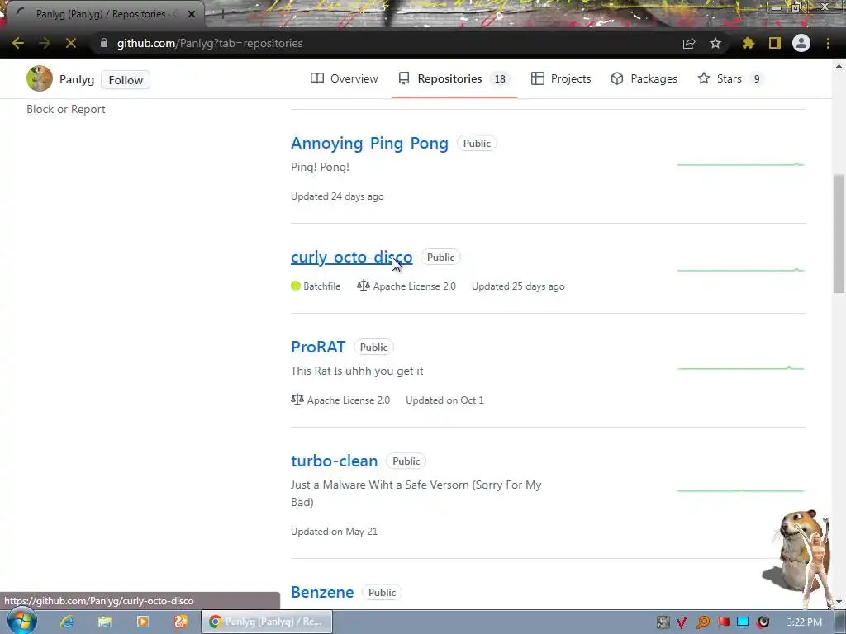Bookmark this page with star icon
The height and width of the screenshot is (634, 846).
pyautogui.click(x=715, y=43)
